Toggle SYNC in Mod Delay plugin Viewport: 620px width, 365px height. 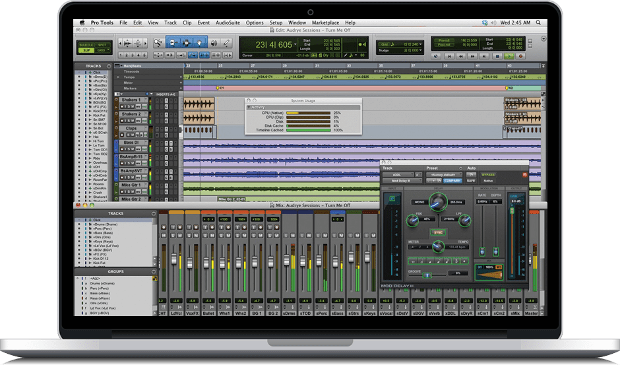click(x=438, y=232)
